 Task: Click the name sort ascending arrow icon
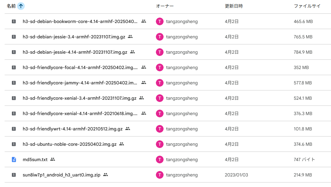[x=21, y=6]
